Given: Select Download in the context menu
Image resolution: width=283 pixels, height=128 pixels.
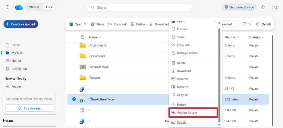Looking at the screenshot, I should [x=193, y=71].
